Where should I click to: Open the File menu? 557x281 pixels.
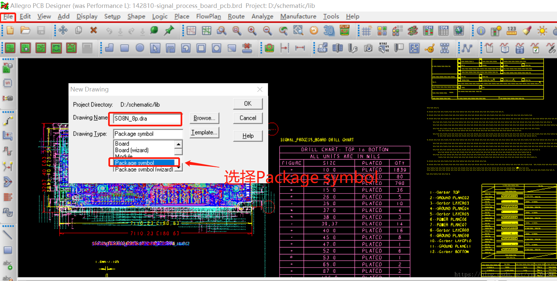(8, 16)
